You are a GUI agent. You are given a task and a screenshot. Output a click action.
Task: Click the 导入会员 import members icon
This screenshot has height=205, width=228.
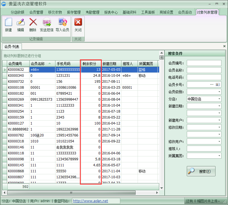point(63,22)
